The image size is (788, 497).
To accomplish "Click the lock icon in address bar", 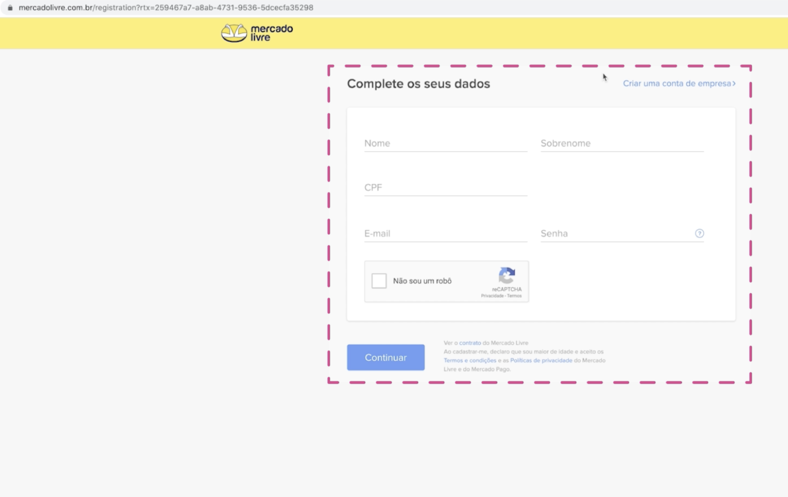I will pyautogui.click(x=10, y=7).
